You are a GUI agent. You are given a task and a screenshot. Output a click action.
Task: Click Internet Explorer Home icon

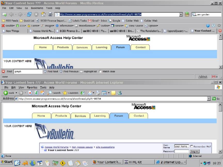[42, 93]
